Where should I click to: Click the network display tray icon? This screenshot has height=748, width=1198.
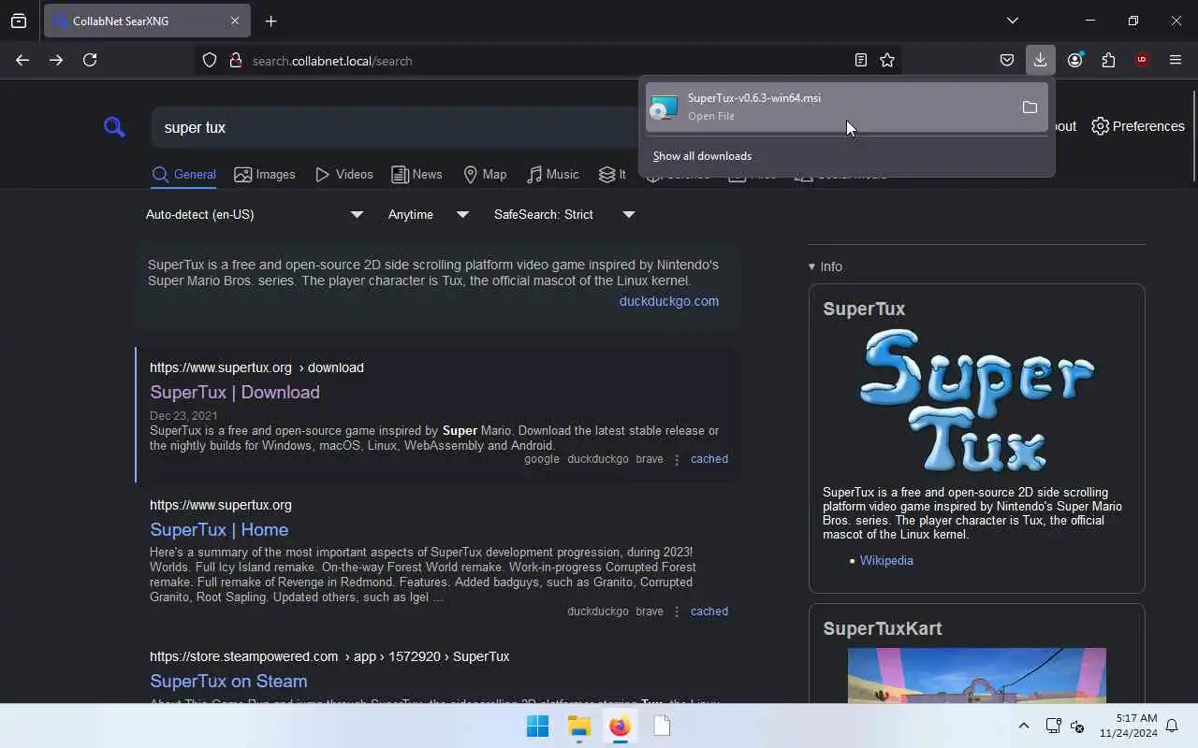pyautogui.click(x=1053, y=726)
